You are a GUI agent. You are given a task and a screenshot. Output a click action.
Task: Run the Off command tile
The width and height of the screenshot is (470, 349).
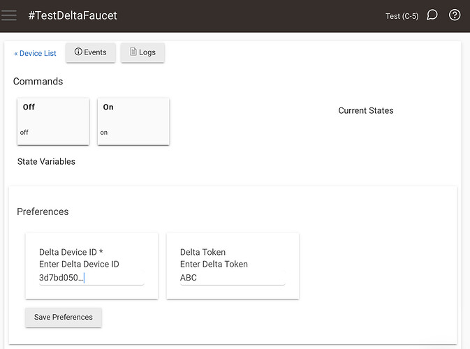click(x=53, y=121)
